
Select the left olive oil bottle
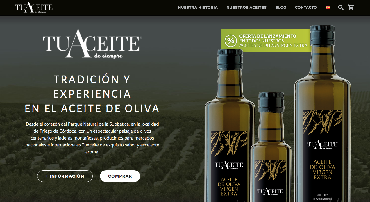tap(230, 126)
